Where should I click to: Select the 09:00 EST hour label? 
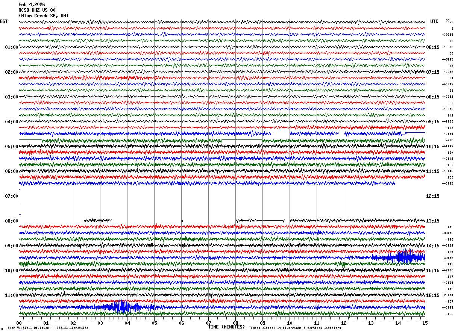click(x=11, y=246)
